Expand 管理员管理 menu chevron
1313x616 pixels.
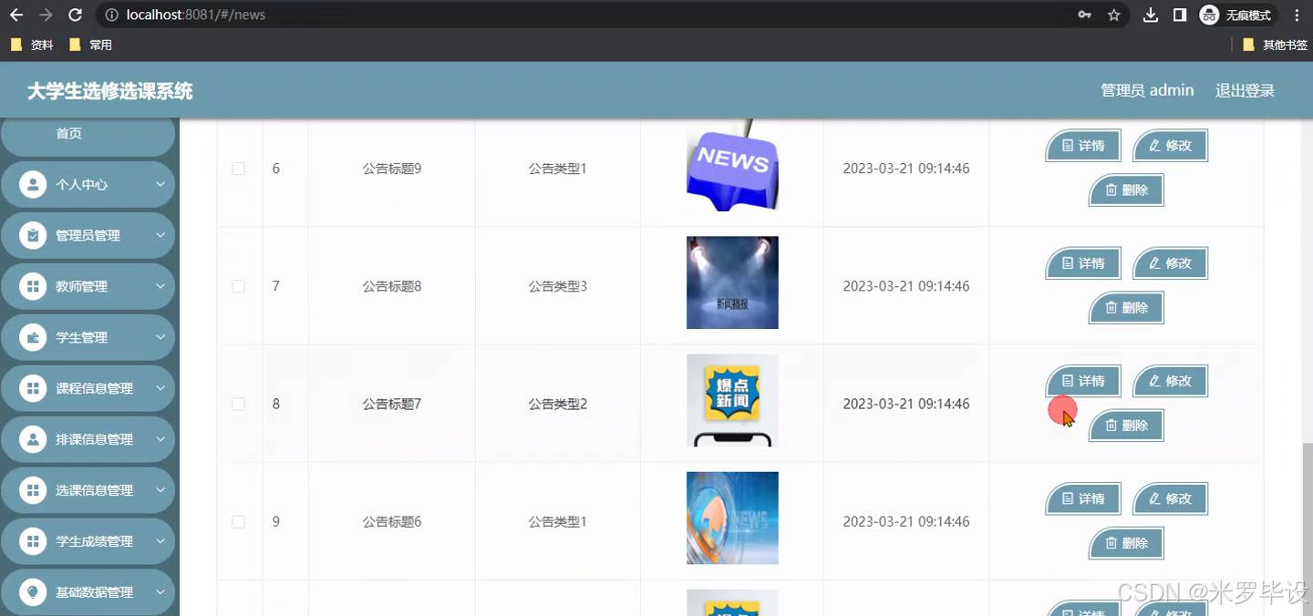pyautogui.click(x=160, y=235)
